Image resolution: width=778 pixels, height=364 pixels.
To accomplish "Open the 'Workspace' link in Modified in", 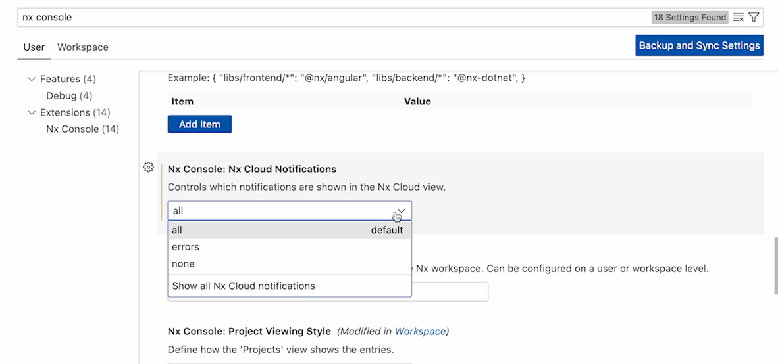I will coord(420,331).
